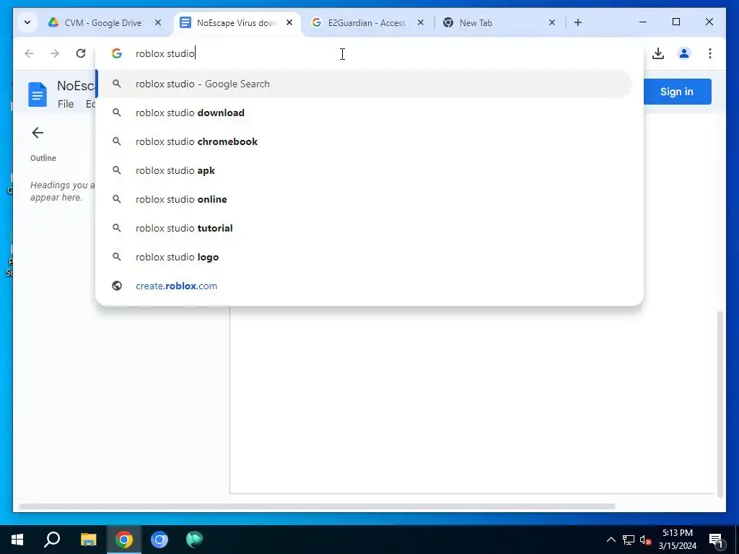The image size is (739, 554).
Task: Open the Chromium taskbar icon
Action: tap(159, 540)
